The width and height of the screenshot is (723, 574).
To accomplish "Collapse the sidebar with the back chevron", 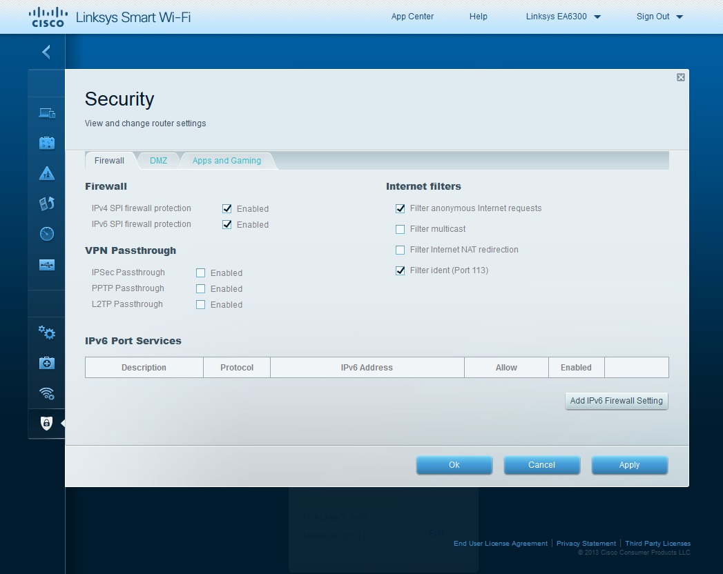I will point(46,52).
